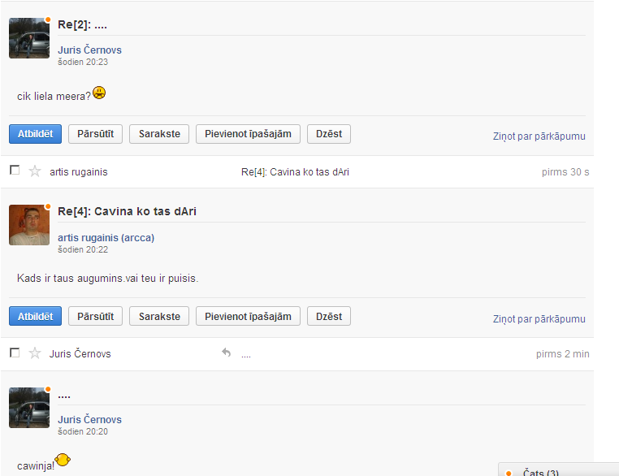Click Sarakste under the top message
Screen dimensions: 619x476
[159, 134]
